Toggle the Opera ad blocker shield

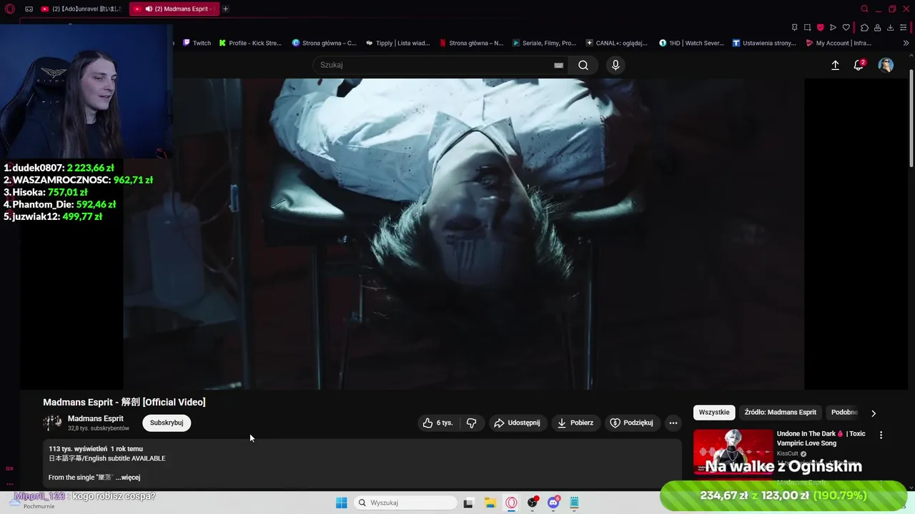click(820, 27)
